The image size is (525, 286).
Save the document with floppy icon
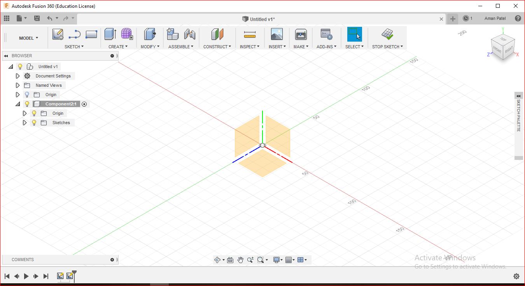pyautogui.click(x=37, y=18)
